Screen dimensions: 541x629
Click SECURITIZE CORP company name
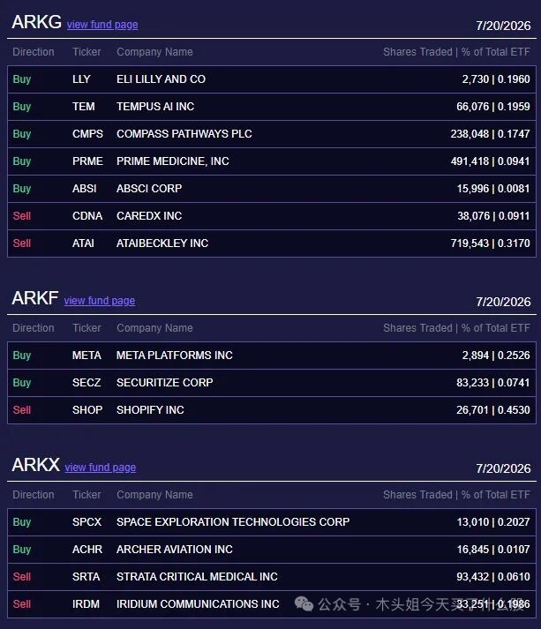point(164,383)
